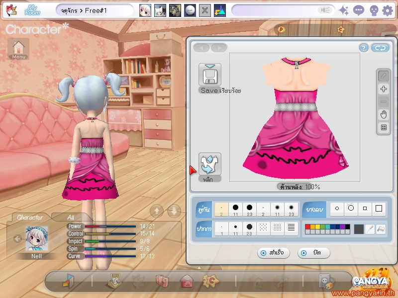Toggle the grid view tool
Viewport: 398px width, 298px height.
point(384,128)
